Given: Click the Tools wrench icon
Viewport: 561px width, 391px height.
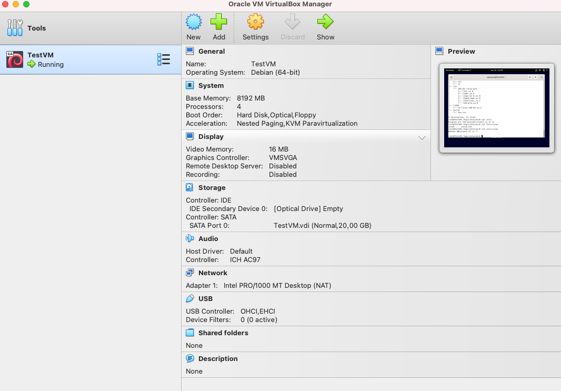Looking at the screenshot, I should click(x=15, y=27).
